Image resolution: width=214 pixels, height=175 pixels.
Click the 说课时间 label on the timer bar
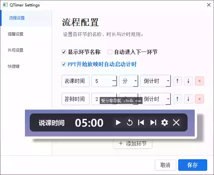(x=52, y=123)
